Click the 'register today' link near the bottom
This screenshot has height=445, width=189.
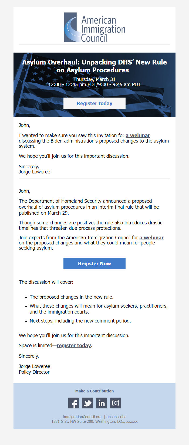(74, 345)
